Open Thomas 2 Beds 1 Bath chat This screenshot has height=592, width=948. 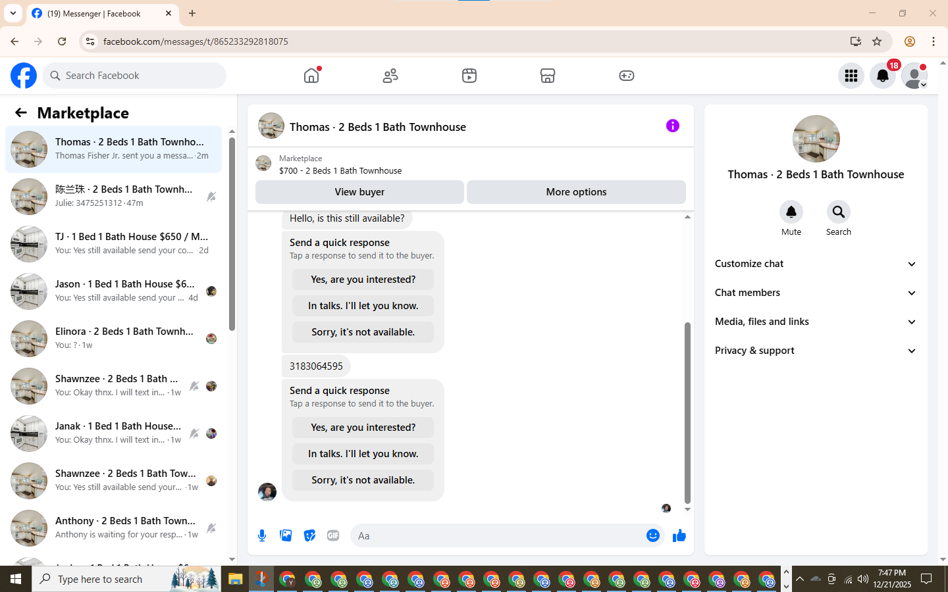click(113, 149)
